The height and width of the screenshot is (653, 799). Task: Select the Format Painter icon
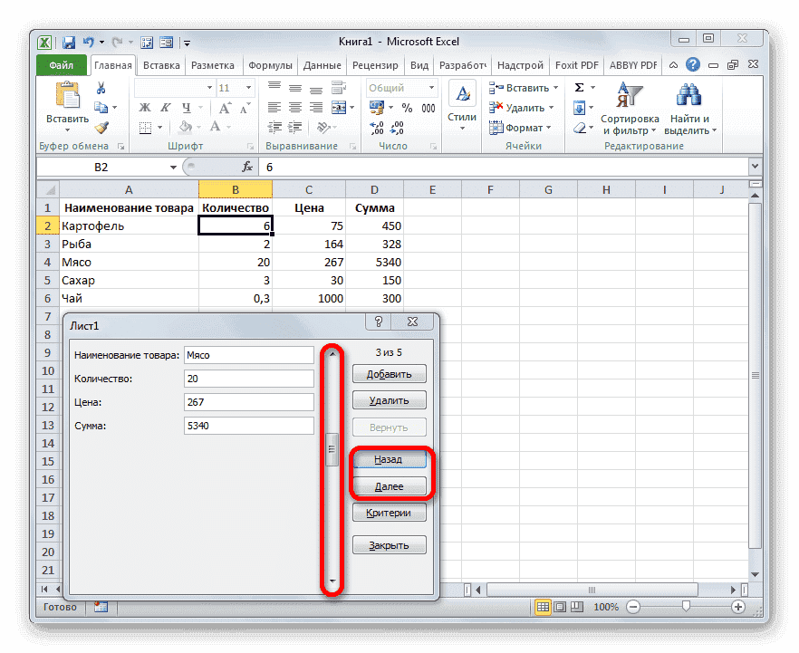101,128
